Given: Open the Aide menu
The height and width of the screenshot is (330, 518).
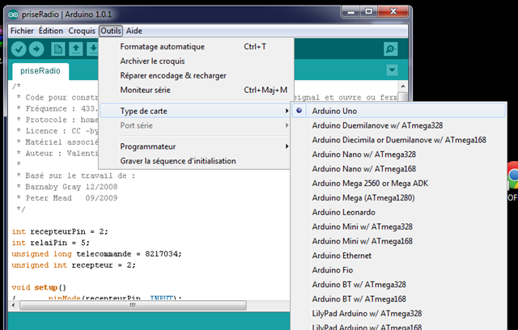Looking at the screenshot, I should tap(134, 31).
